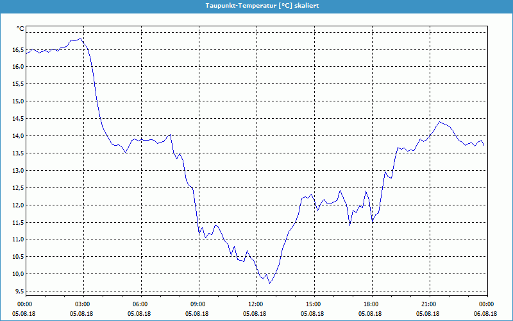This screenshot has width=513, height=321.
Task: Click the 00:00 start time label
Action: pos(25,304)
